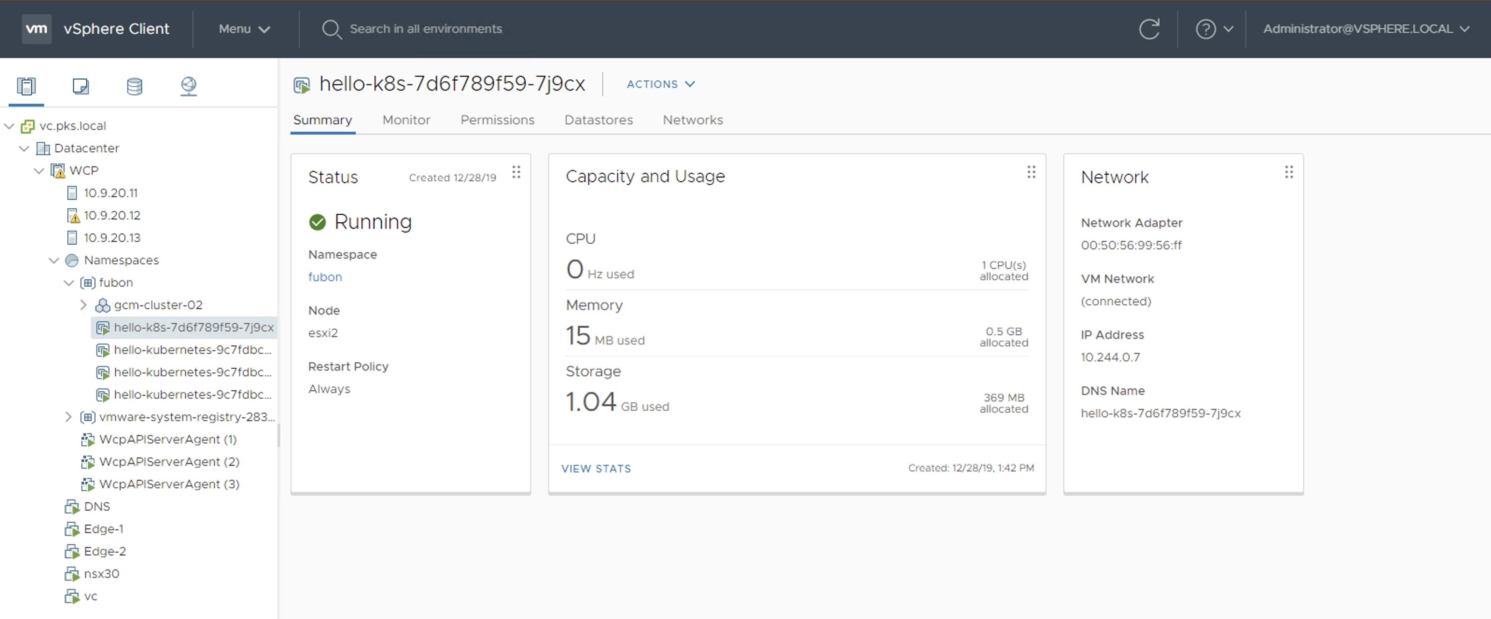Open the Administrator@VSPHERE.LOCAL user menu
Viewport: 1491px width, 619px height.
[x=1366, y=29]
